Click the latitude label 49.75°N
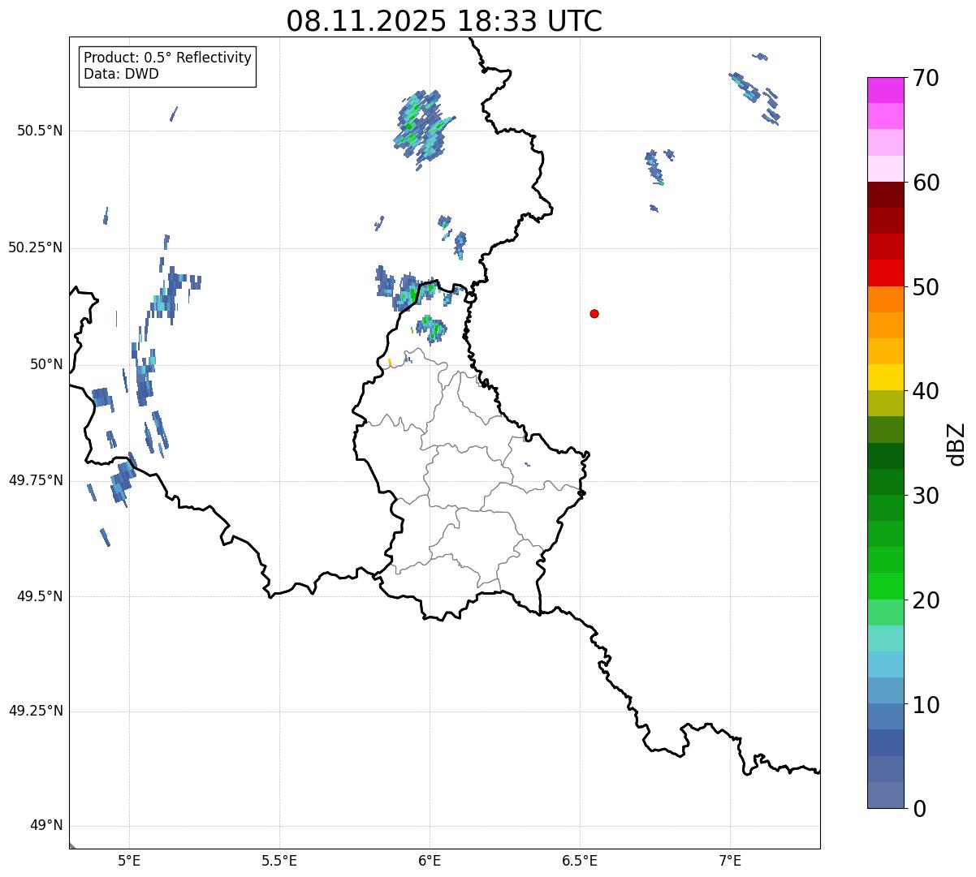Image resolution: width=976 pixels, height=877 pixels. pos(35,480)
